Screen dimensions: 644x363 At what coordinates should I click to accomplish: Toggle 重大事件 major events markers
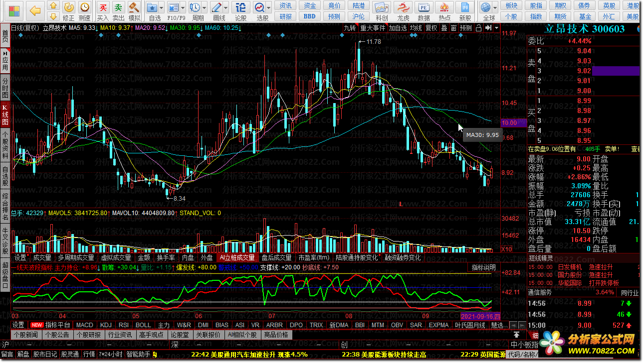372,28
